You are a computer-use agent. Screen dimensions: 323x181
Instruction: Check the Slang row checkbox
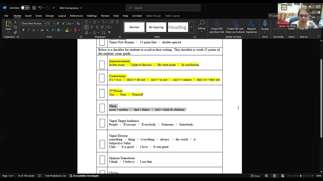coord(102,108)
